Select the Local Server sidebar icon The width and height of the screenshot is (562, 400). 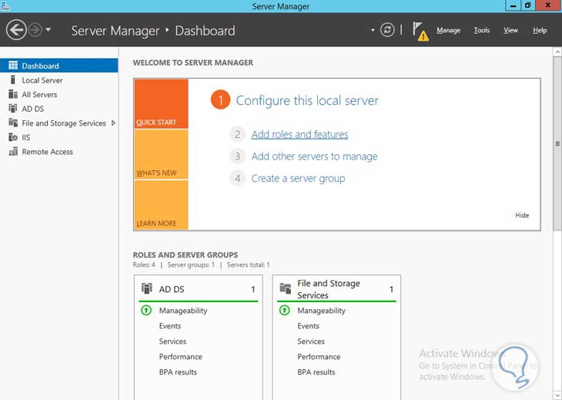pos(13,80)
